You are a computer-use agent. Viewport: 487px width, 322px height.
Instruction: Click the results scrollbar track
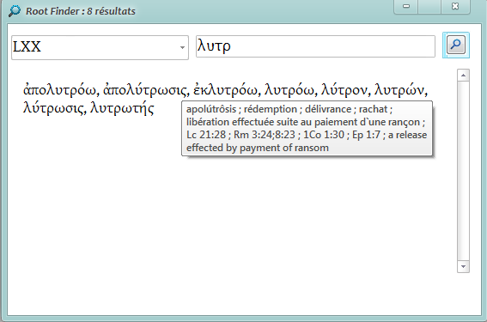[463, 171]
